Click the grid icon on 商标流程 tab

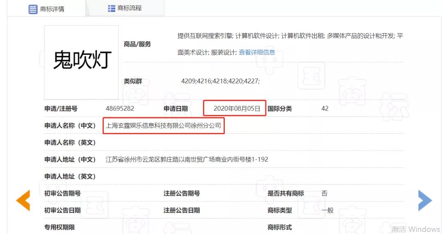click(x=111, y=8)
